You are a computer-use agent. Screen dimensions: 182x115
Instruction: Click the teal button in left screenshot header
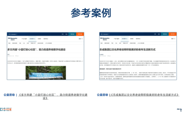point(72,34)
